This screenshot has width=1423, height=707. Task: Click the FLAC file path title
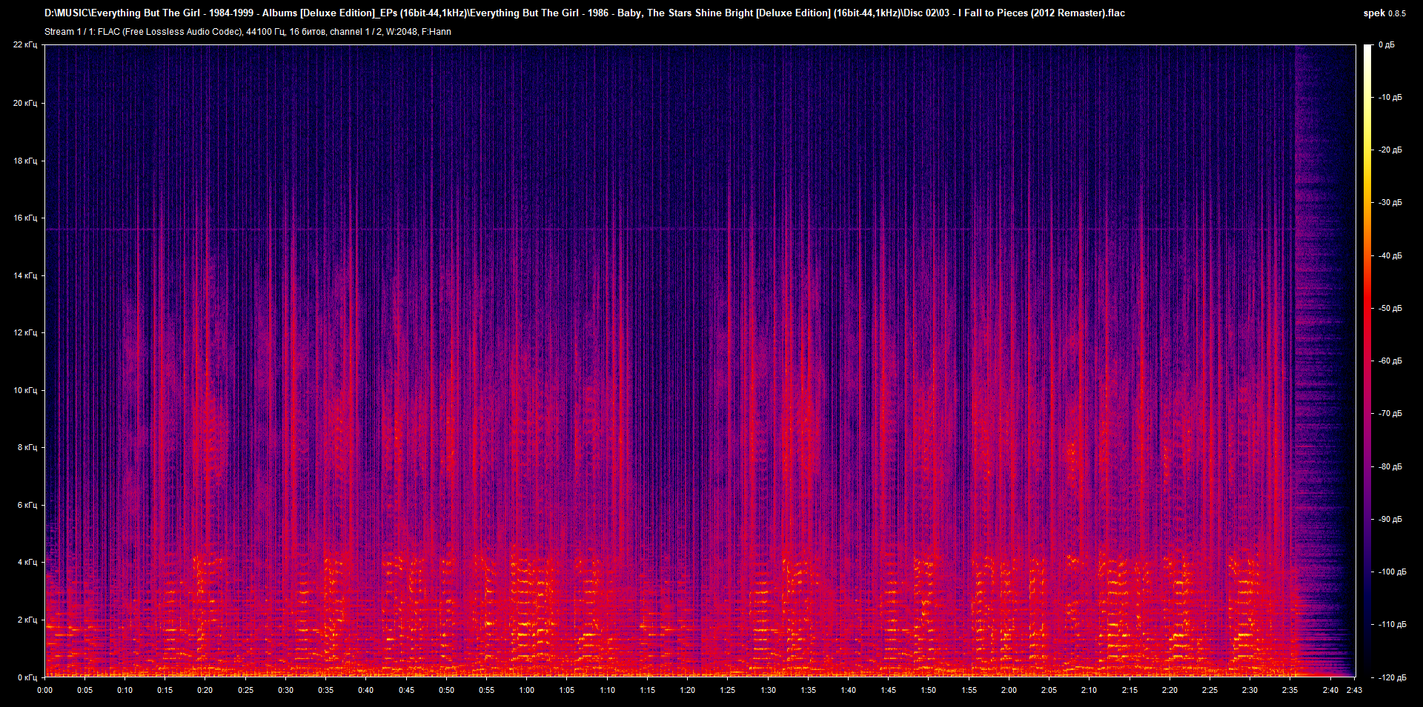click(585, 13)
